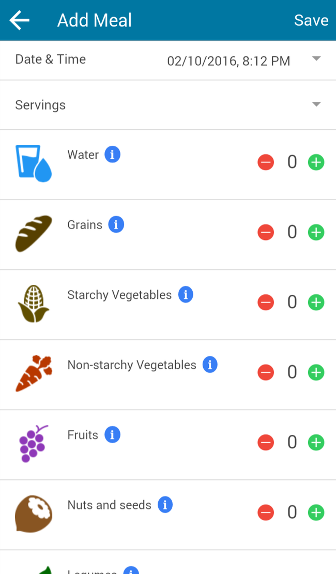Decrease Nuts and seeds servings count
The image size is (336, 574).
266,512
